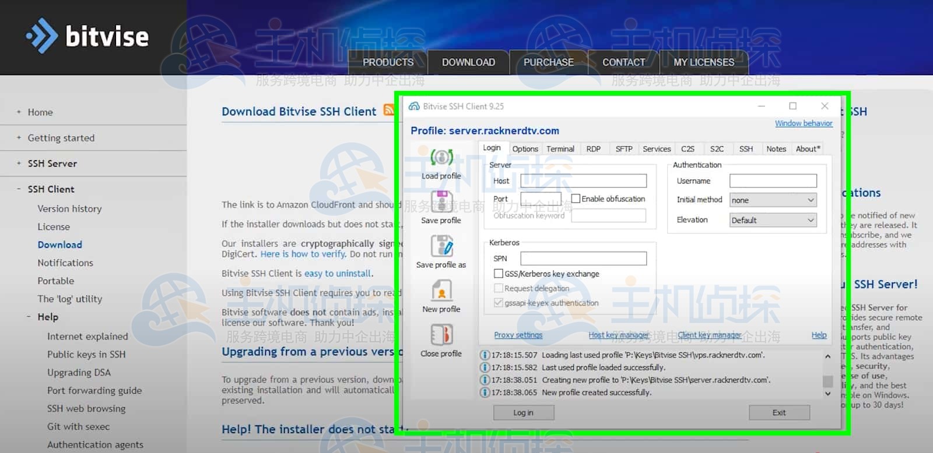Click the Save profile as icon
The width and height of the screenshot is (933, 453).
point(441,246)
